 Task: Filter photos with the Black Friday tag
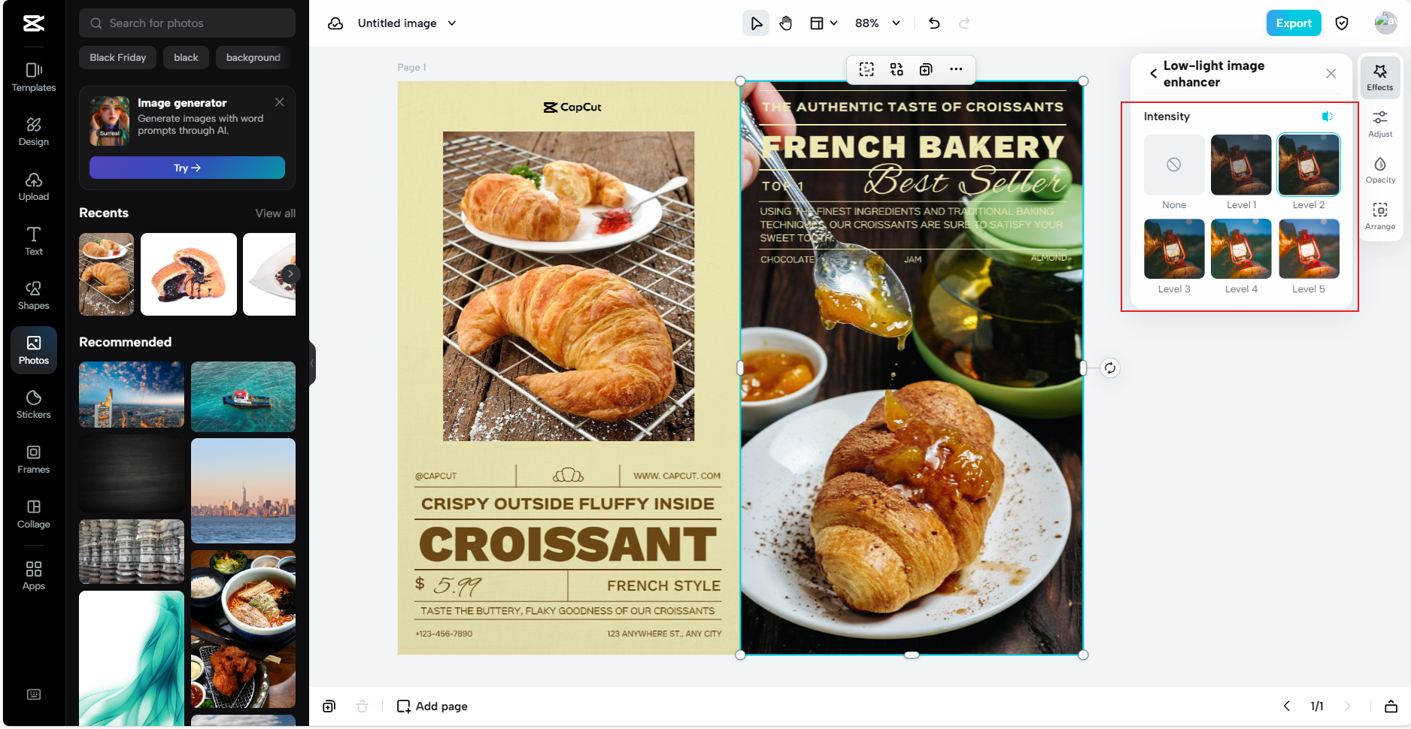tap(117, 57)
